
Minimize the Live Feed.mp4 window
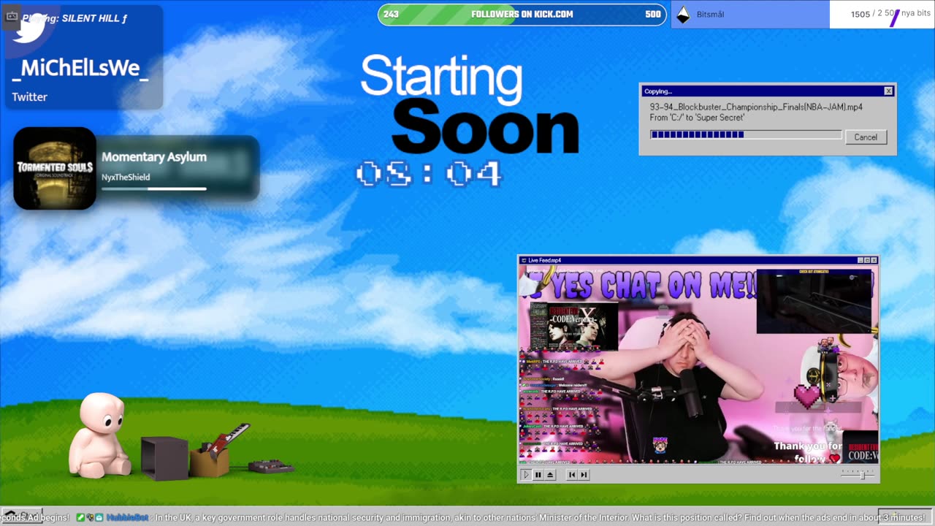click(x=860, y=260)
